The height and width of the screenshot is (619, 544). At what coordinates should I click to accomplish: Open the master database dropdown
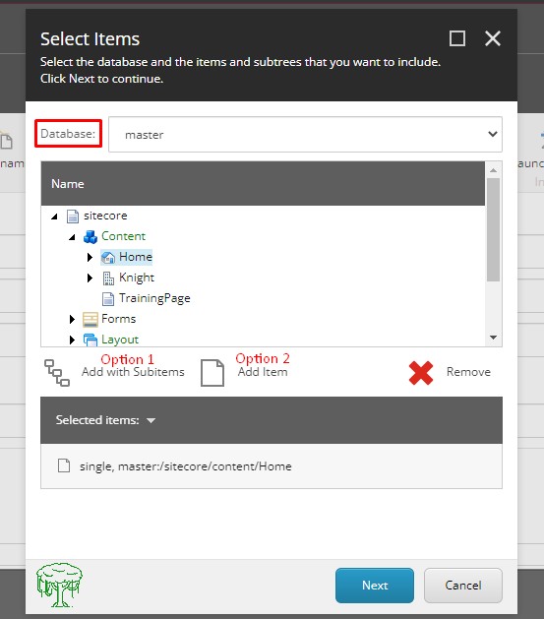tap(305, 134)
